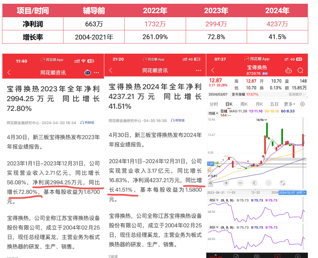Tap table cell 1732万

pos(155,24)
